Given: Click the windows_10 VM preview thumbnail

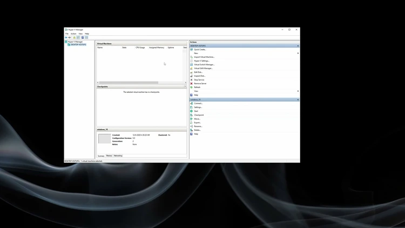Looking at the screenshot, I should (x=104, y=139).
